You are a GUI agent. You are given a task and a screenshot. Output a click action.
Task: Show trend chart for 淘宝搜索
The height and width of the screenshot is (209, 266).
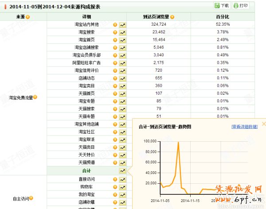(x=122, y=32)
